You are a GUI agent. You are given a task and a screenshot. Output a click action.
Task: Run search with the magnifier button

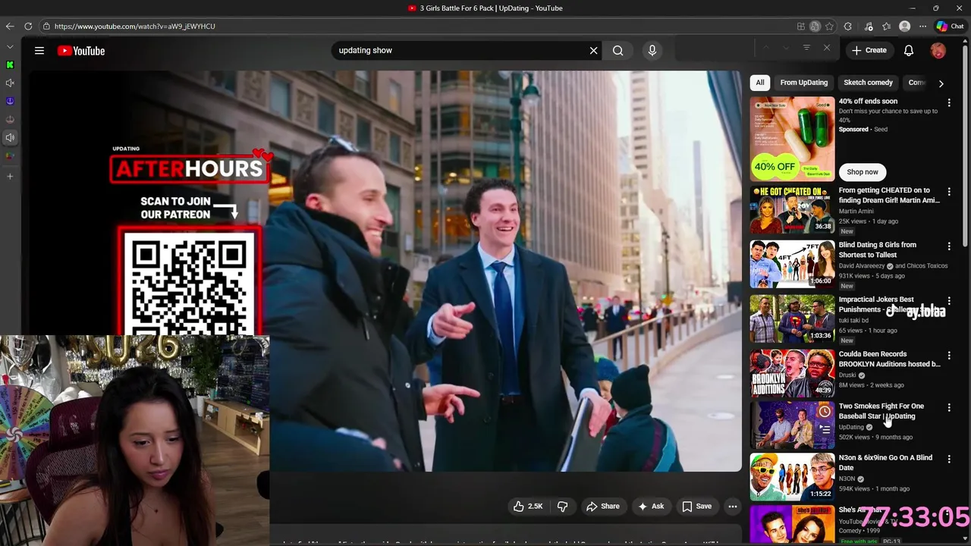point(618,51)
